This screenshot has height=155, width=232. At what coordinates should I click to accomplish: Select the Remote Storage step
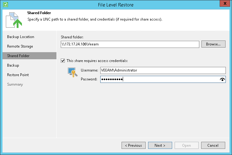[20, 46]
